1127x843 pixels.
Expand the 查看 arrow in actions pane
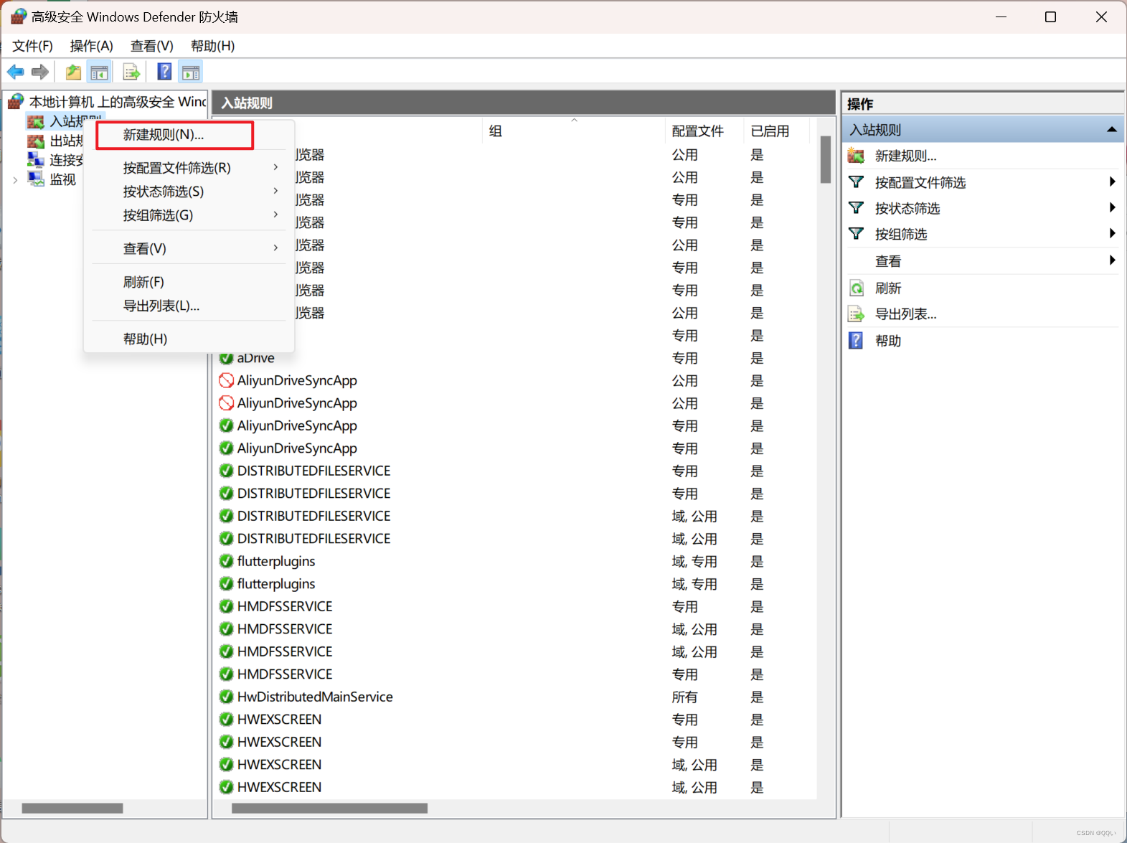[x=1112, y=260]
